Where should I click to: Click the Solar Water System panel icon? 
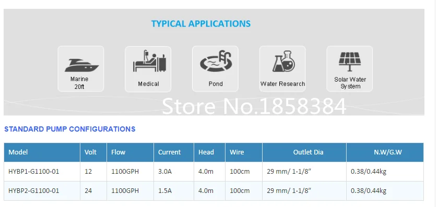click(x=350, y=61)
